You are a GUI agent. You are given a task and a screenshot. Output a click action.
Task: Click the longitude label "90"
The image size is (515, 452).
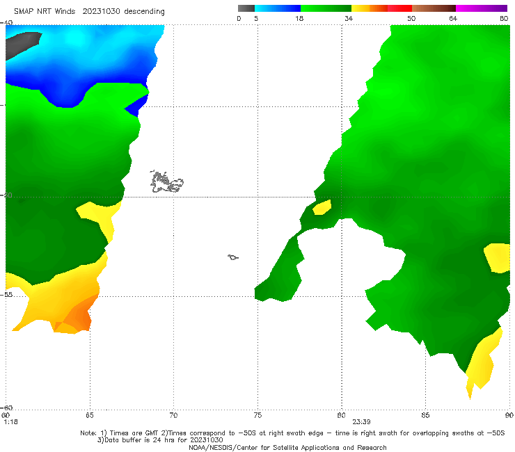point(509,416)
